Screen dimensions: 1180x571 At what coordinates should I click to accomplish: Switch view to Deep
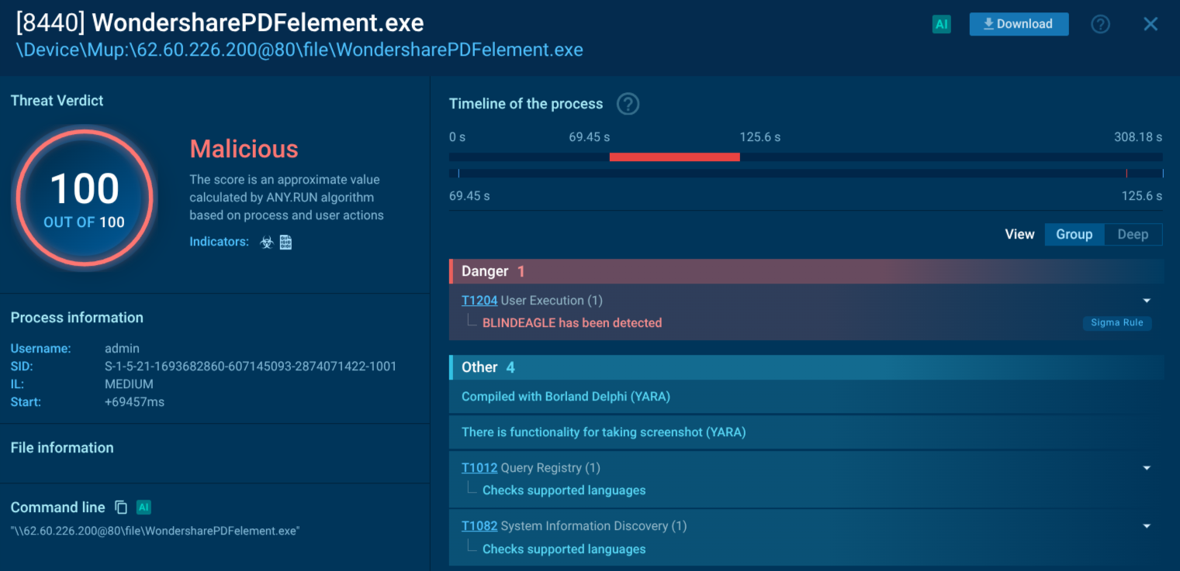[1133, 234]
